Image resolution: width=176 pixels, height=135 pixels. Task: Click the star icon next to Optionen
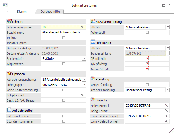[x=9, y=73]
